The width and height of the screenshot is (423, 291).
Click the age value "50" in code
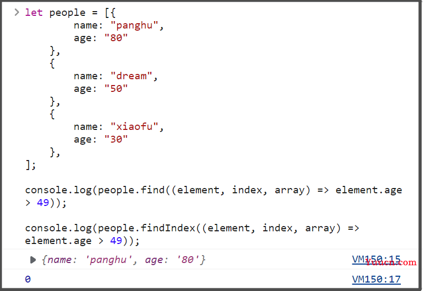[x=116, y=89]
